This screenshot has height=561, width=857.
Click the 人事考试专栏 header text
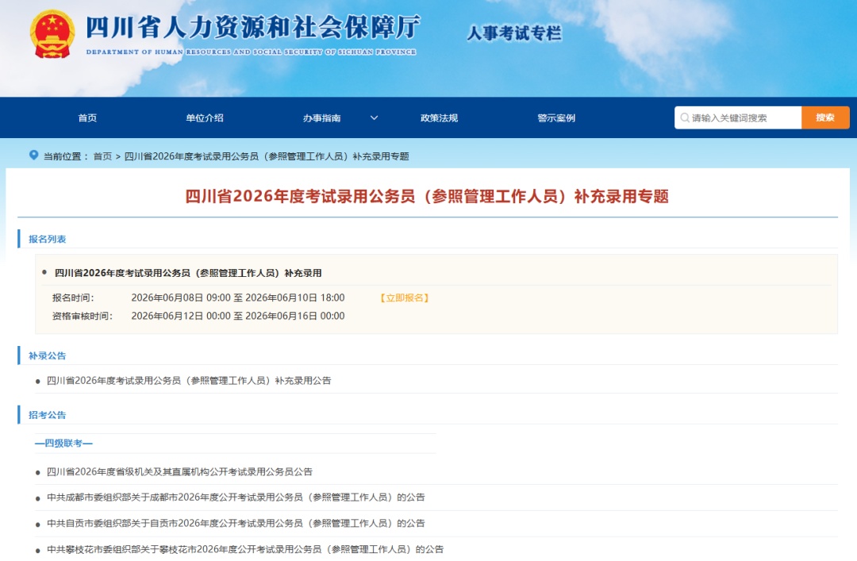tap(514, 33)
